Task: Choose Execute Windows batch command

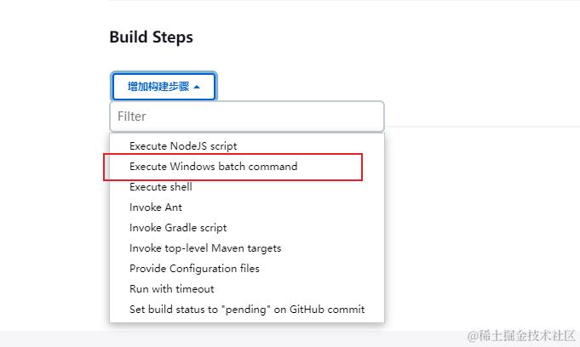Action: coord(213,167)
